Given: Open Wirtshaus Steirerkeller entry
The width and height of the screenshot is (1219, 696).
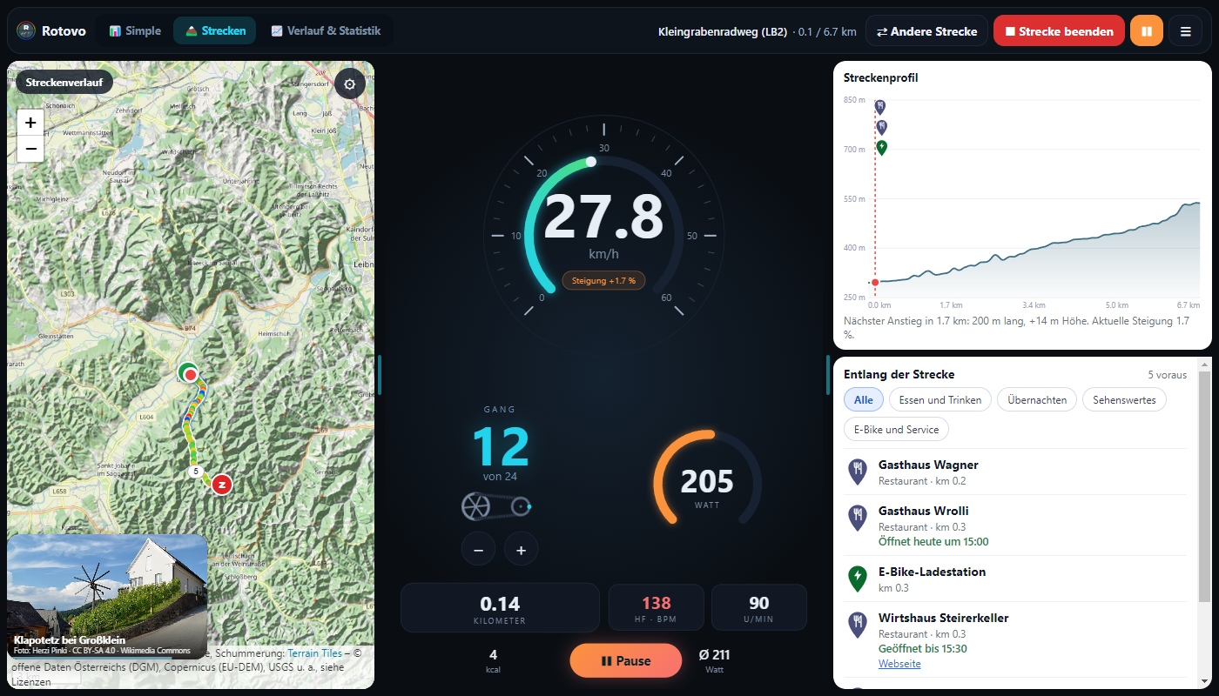Looking at the screenshot, I should (x=1015, y=639).
